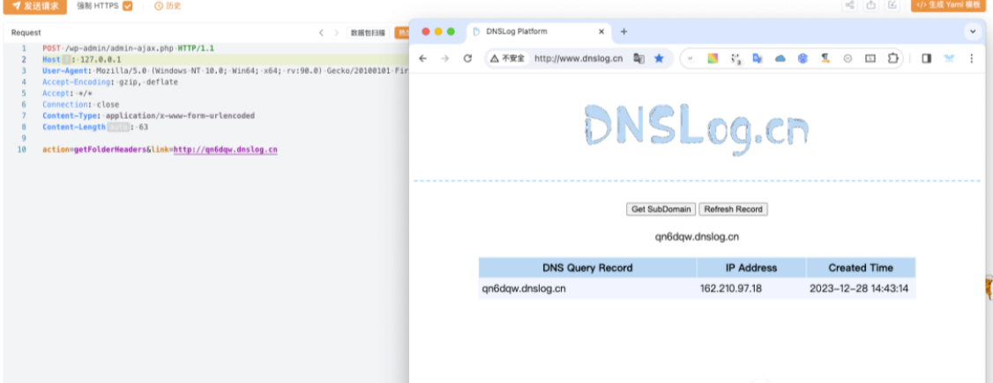Screen dimensions: 993x383
Task: Click the Refresh Record button
Action: click(734, 210)
